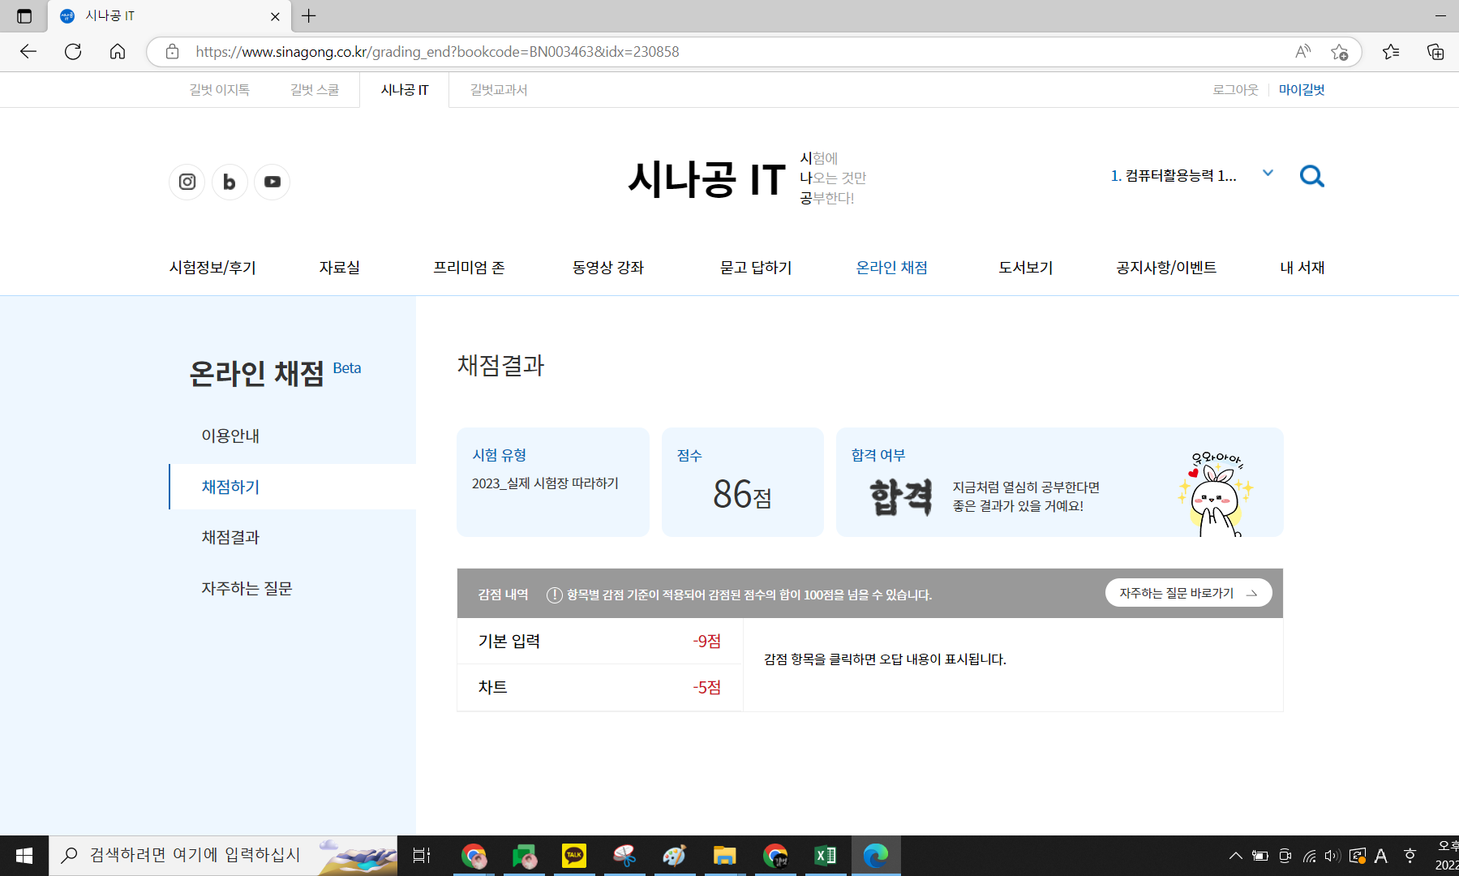Switch to the 길벗 이지톡 site tab

pyautogui.click(x=219, y=90)
